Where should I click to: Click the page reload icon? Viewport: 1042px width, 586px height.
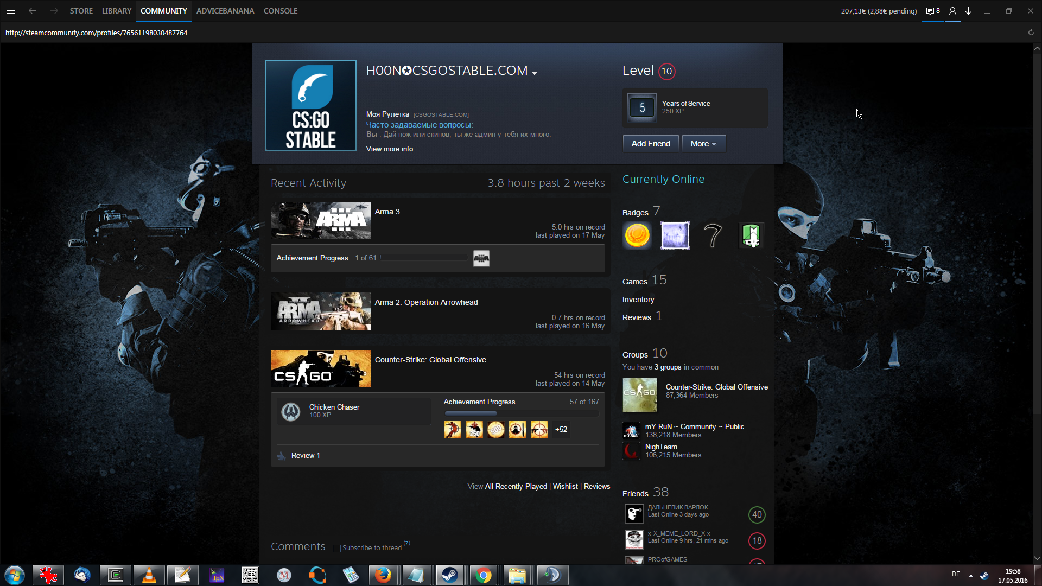pos(1031,33)
